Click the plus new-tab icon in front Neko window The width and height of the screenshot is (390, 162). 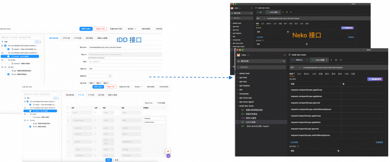[331, 60]
